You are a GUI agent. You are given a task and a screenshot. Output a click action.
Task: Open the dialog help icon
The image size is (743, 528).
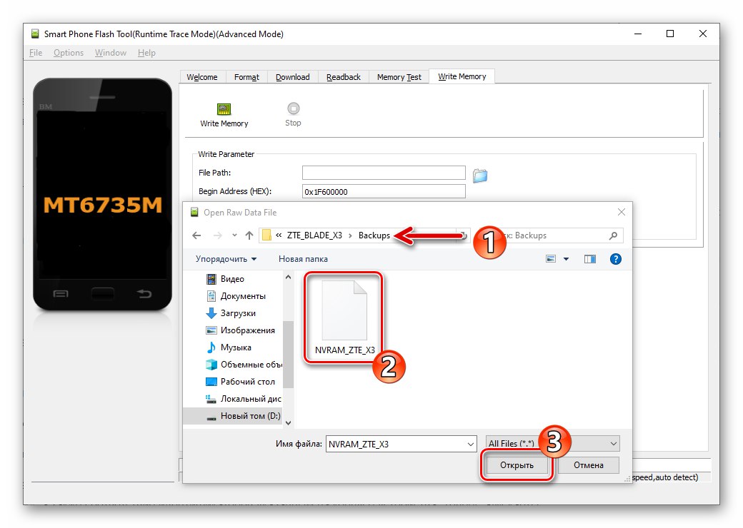point(616,259)
